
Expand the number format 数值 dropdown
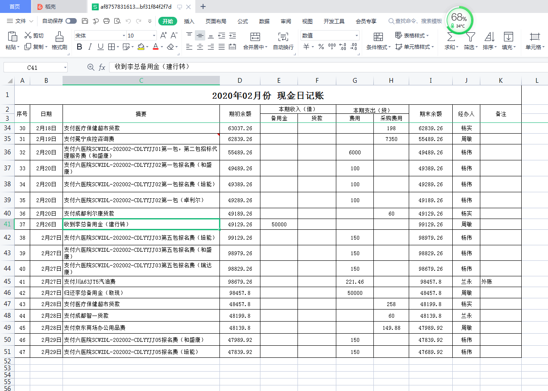(357, 36)
